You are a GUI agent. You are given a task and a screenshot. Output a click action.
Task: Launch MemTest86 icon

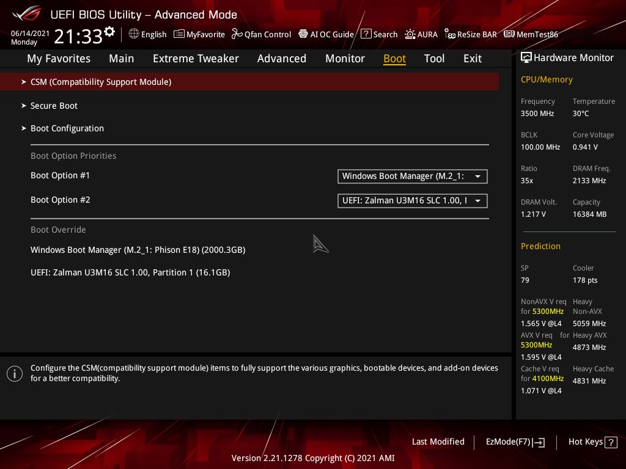click(x=509, y=34)
